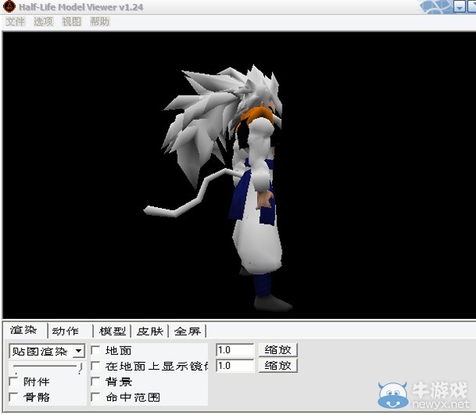This screenshot has width=476, height=415.
Task: Expand the 贴图渲染 render mode dropdown
Action: point(79,352)
